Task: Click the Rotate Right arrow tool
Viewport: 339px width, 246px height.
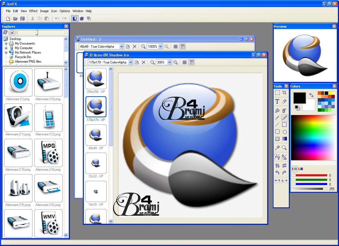Action: coord(284,172)
